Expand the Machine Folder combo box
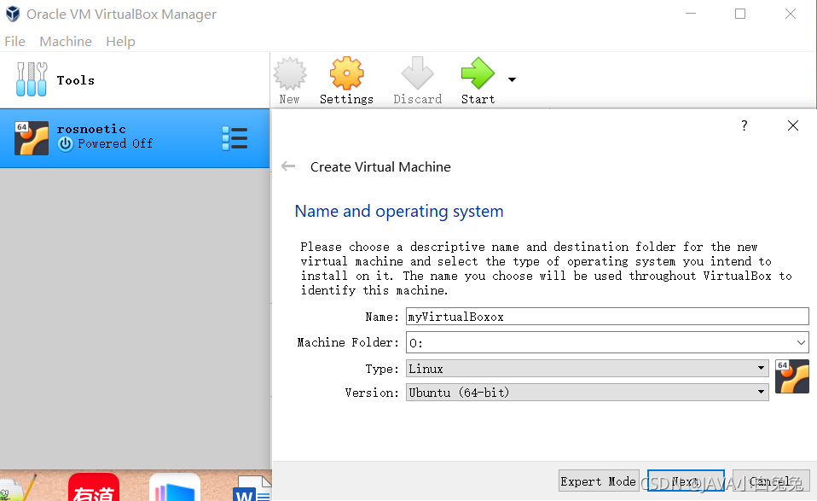817x501 pixels. (801, 342)
